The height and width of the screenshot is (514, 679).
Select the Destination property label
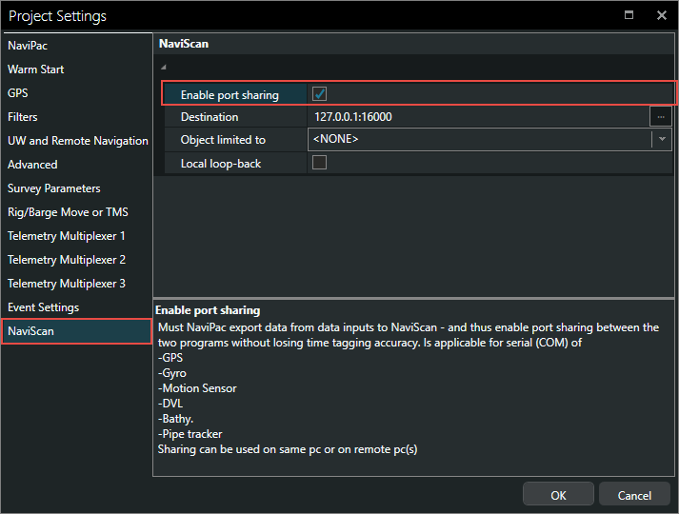coord(210,117)
